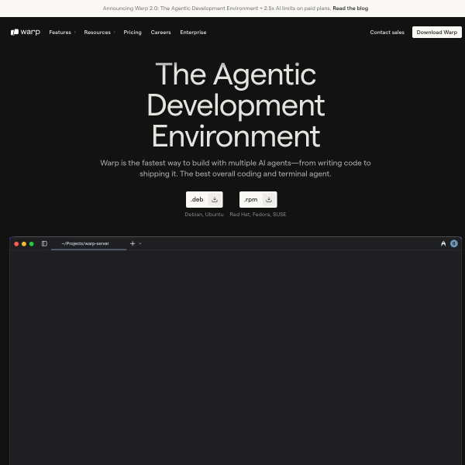Select the ~/Projects/warp-server tab
The width and height of the screenshot is (465, 465).
point(85,243)
